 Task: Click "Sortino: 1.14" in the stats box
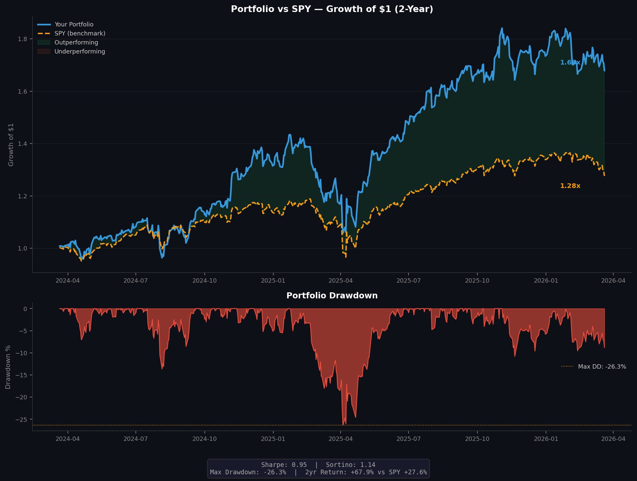pyautogui.click(x=351, y=465)
